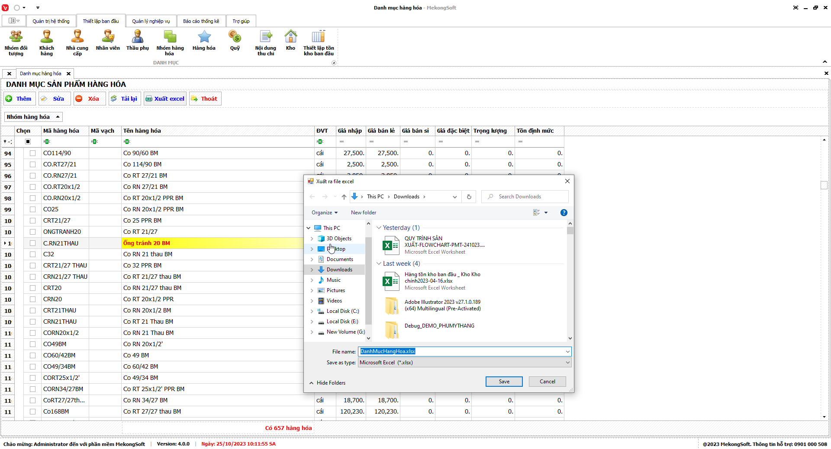Image resolution: width=831 pixels, height=449 pixels.
Task: Switch to Báo cáo thống kê tab
Action: pos(201,21)
